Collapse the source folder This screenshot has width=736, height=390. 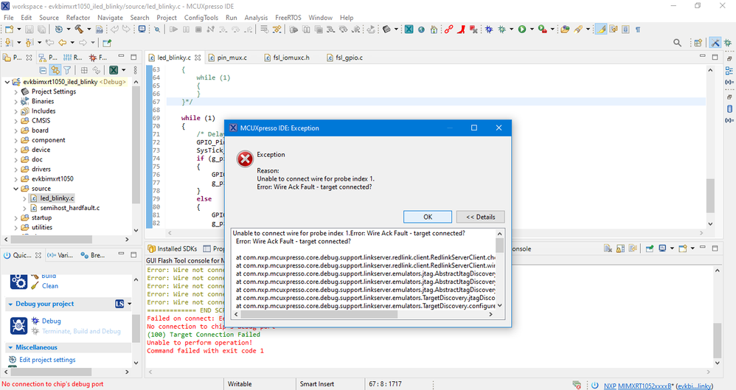tap(16, 189)
